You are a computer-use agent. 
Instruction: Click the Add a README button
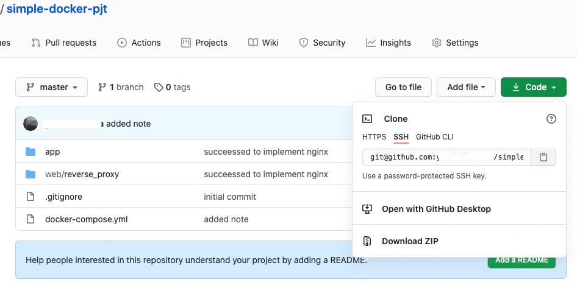(522, 260)
